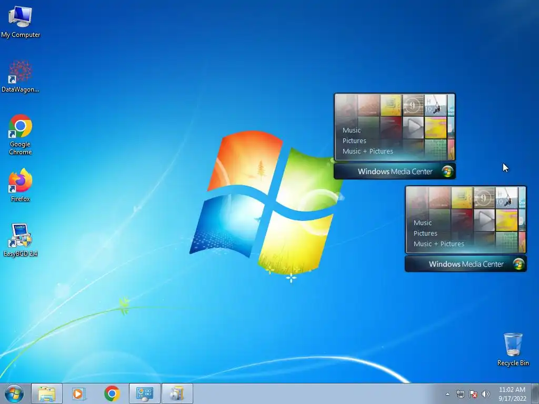Screen dimensions: 539x404
Task: Switch to the Desktop Gadgets taskbar window
Action: click(177, 393)
